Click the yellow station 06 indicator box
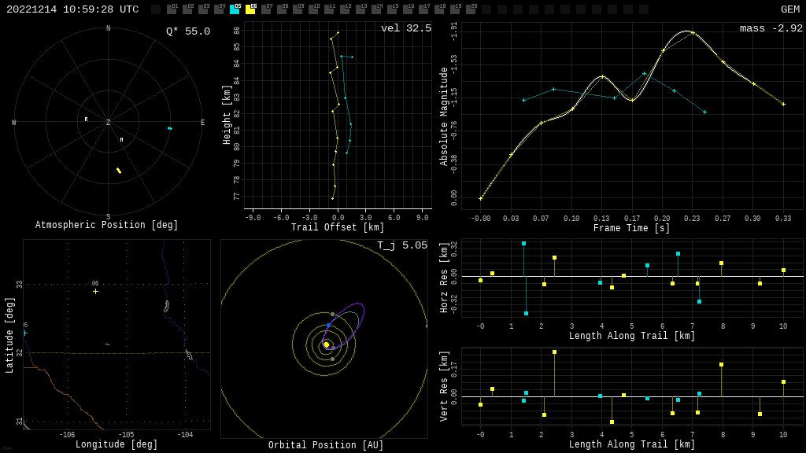 (x=250, y=9)
